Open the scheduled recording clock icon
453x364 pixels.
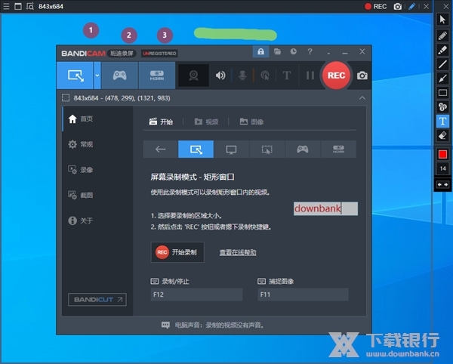pyautogui.click(x=294, y=51)
